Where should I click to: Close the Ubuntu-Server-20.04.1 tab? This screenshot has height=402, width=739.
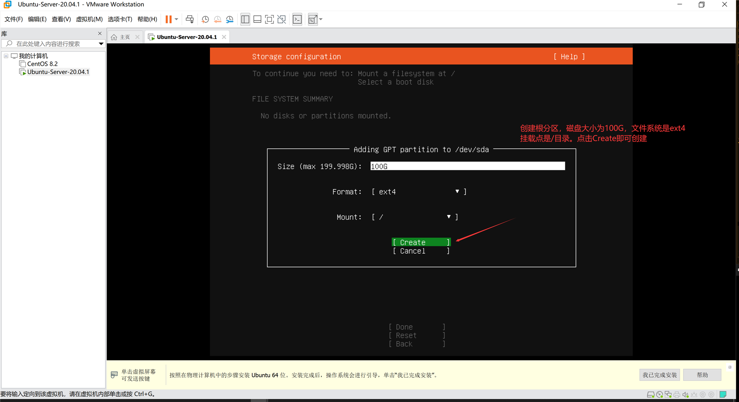(x=224, y=37)
